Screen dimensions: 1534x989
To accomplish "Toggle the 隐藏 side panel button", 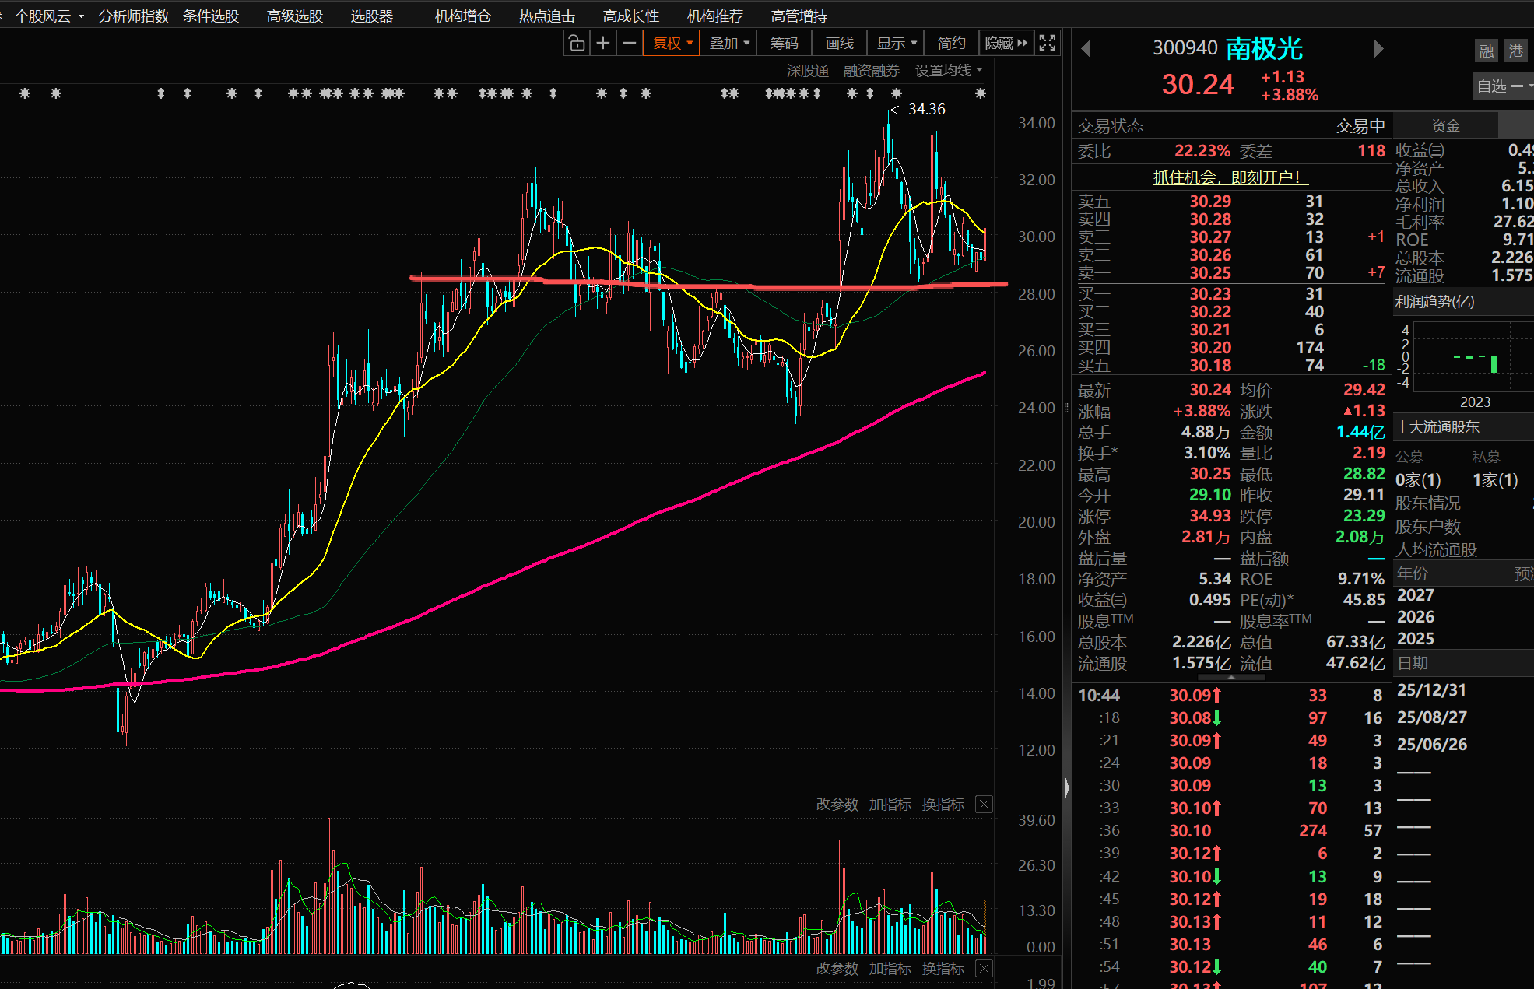I will tap(1006, 44).
